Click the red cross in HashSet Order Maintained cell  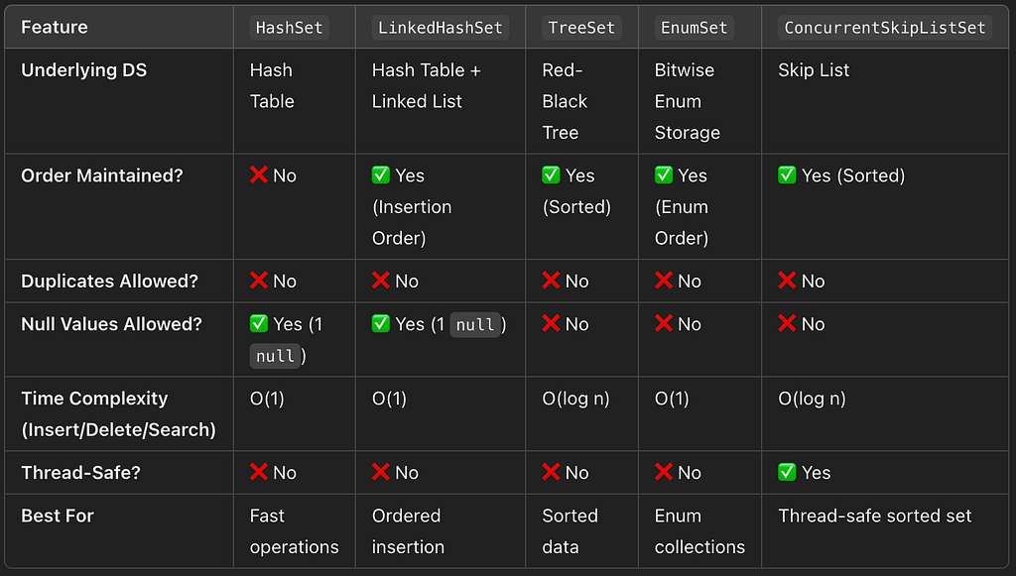pos(259,174)
